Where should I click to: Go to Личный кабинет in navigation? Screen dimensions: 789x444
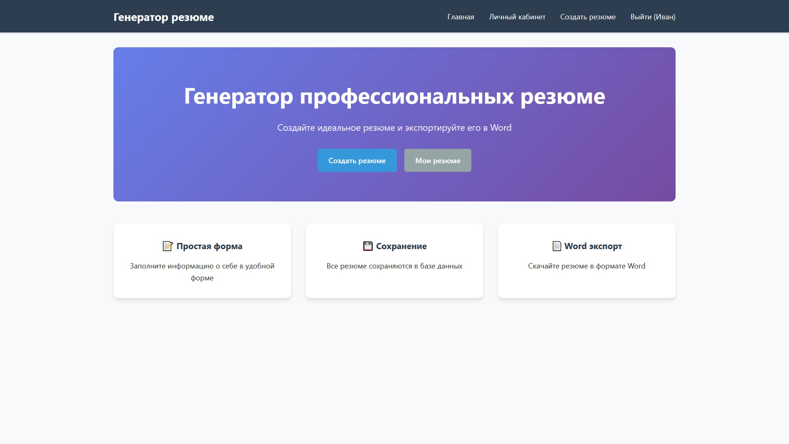(x=517, y=17)
